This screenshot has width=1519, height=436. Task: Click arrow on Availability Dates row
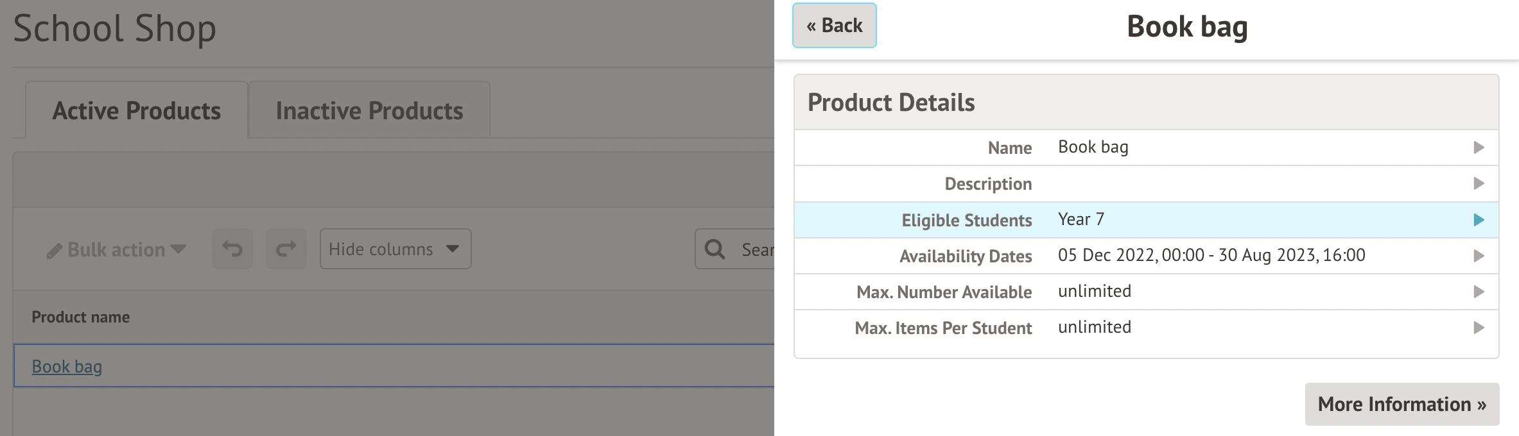pos(1479,256)
